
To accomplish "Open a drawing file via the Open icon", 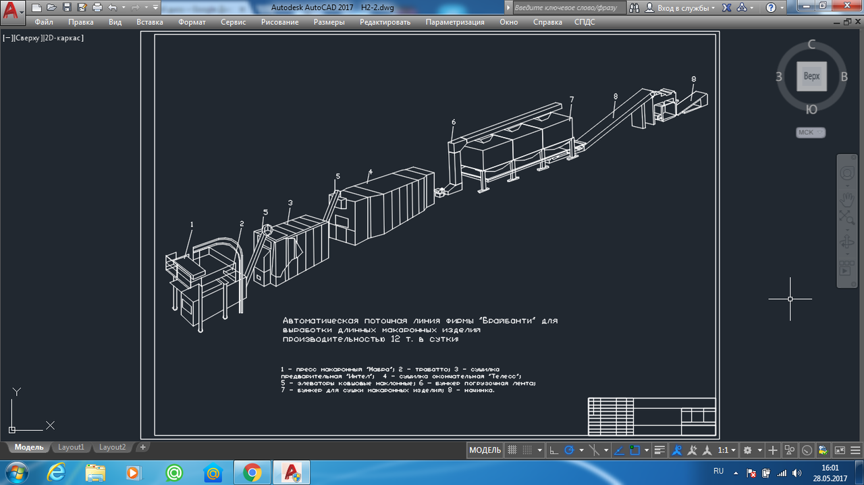I will pyautogui.click(x=51, y=7).
